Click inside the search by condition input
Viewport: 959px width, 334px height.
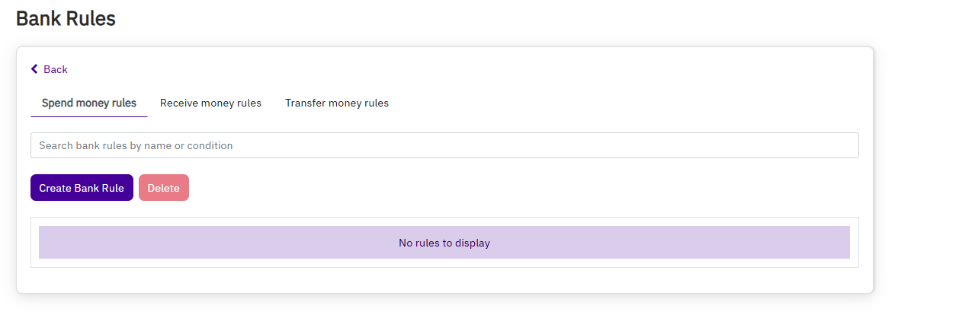coord(444,145)
